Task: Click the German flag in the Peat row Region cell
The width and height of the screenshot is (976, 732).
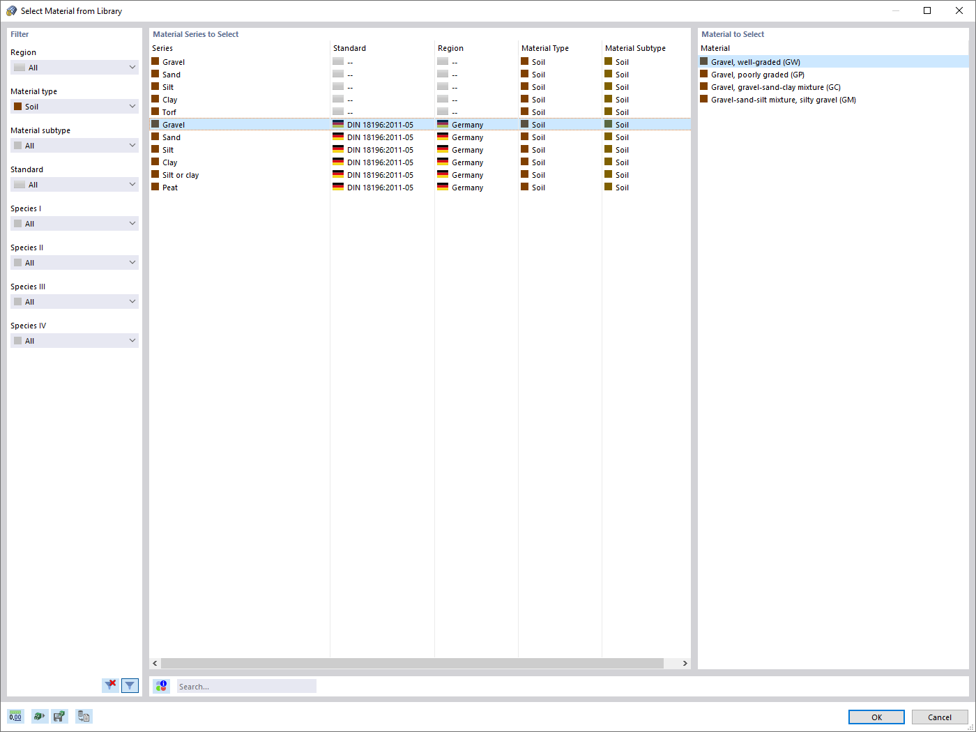Action: pyautogui.click(x=443, y=187)
